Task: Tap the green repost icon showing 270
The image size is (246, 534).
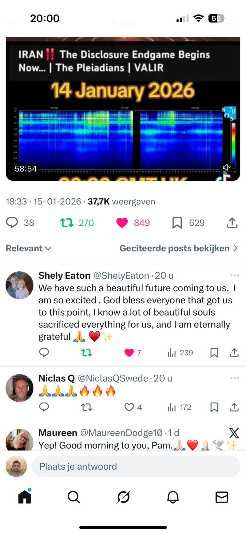Action: pyautogui.click(x=67, y=222)
